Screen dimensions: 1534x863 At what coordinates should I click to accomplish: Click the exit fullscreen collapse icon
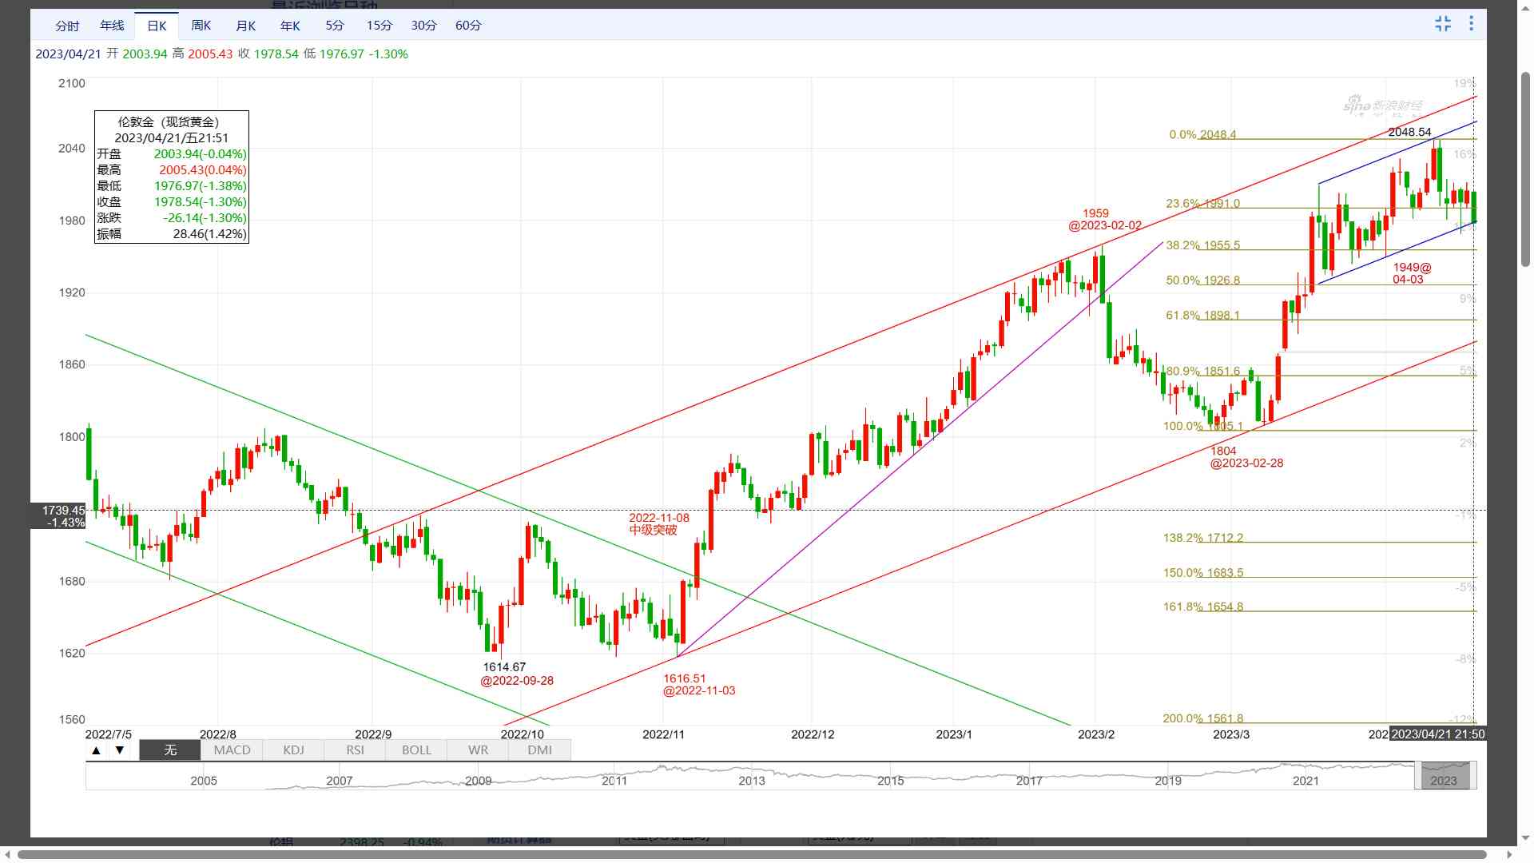(x=1442, y=24)
